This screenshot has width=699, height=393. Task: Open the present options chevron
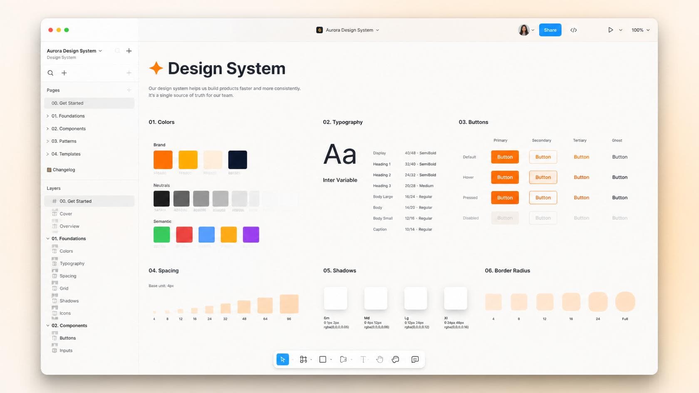(x=621, y=30)
